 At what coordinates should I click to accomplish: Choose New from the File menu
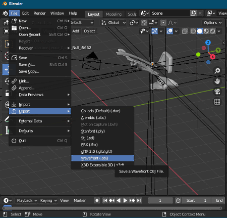pos(40,21)
